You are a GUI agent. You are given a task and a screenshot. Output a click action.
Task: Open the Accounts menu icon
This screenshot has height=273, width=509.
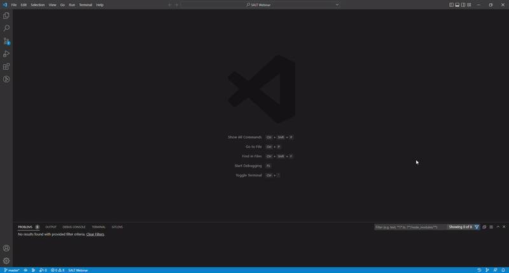6,248
